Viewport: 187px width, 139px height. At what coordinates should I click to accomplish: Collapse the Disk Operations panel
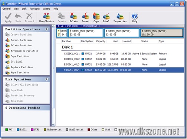pos(47,79)
